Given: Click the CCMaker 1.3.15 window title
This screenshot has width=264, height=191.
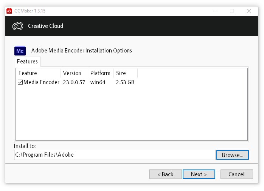Looking at the screenshot, I should coord(30,11).
